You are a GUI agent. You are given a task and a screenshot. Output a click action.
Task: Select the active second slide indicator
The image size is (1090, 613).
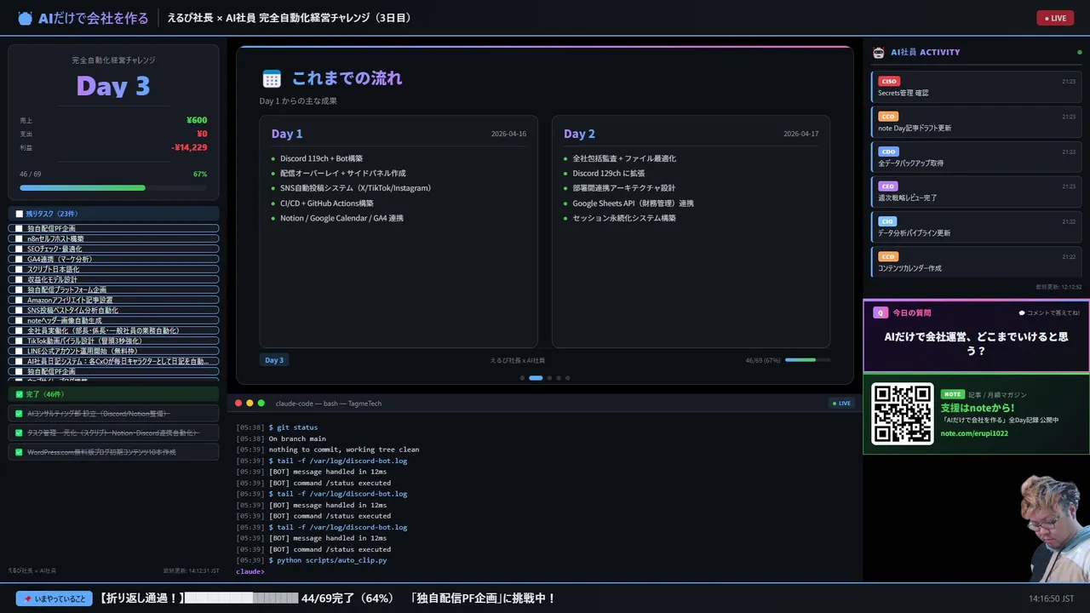(536, 377)
